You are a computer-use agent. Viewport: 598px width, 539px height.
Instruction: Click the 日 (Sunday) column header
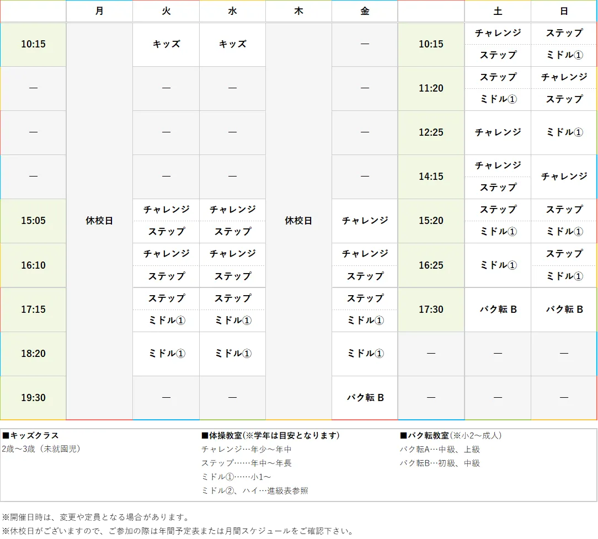[563, 11]
